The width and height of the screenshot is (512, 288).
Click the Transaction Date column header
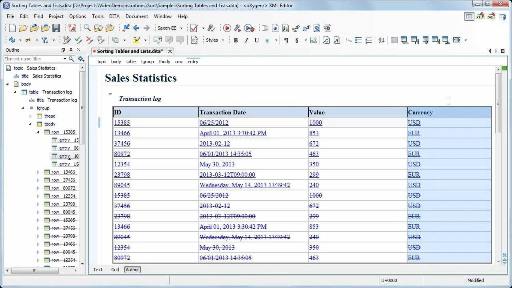tap(254, 112)
